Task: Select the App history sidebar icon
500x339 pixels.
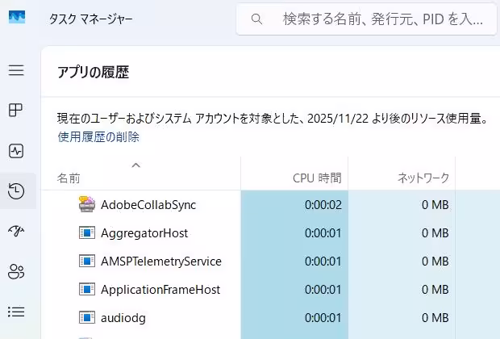Action: [x=16, y=191]
